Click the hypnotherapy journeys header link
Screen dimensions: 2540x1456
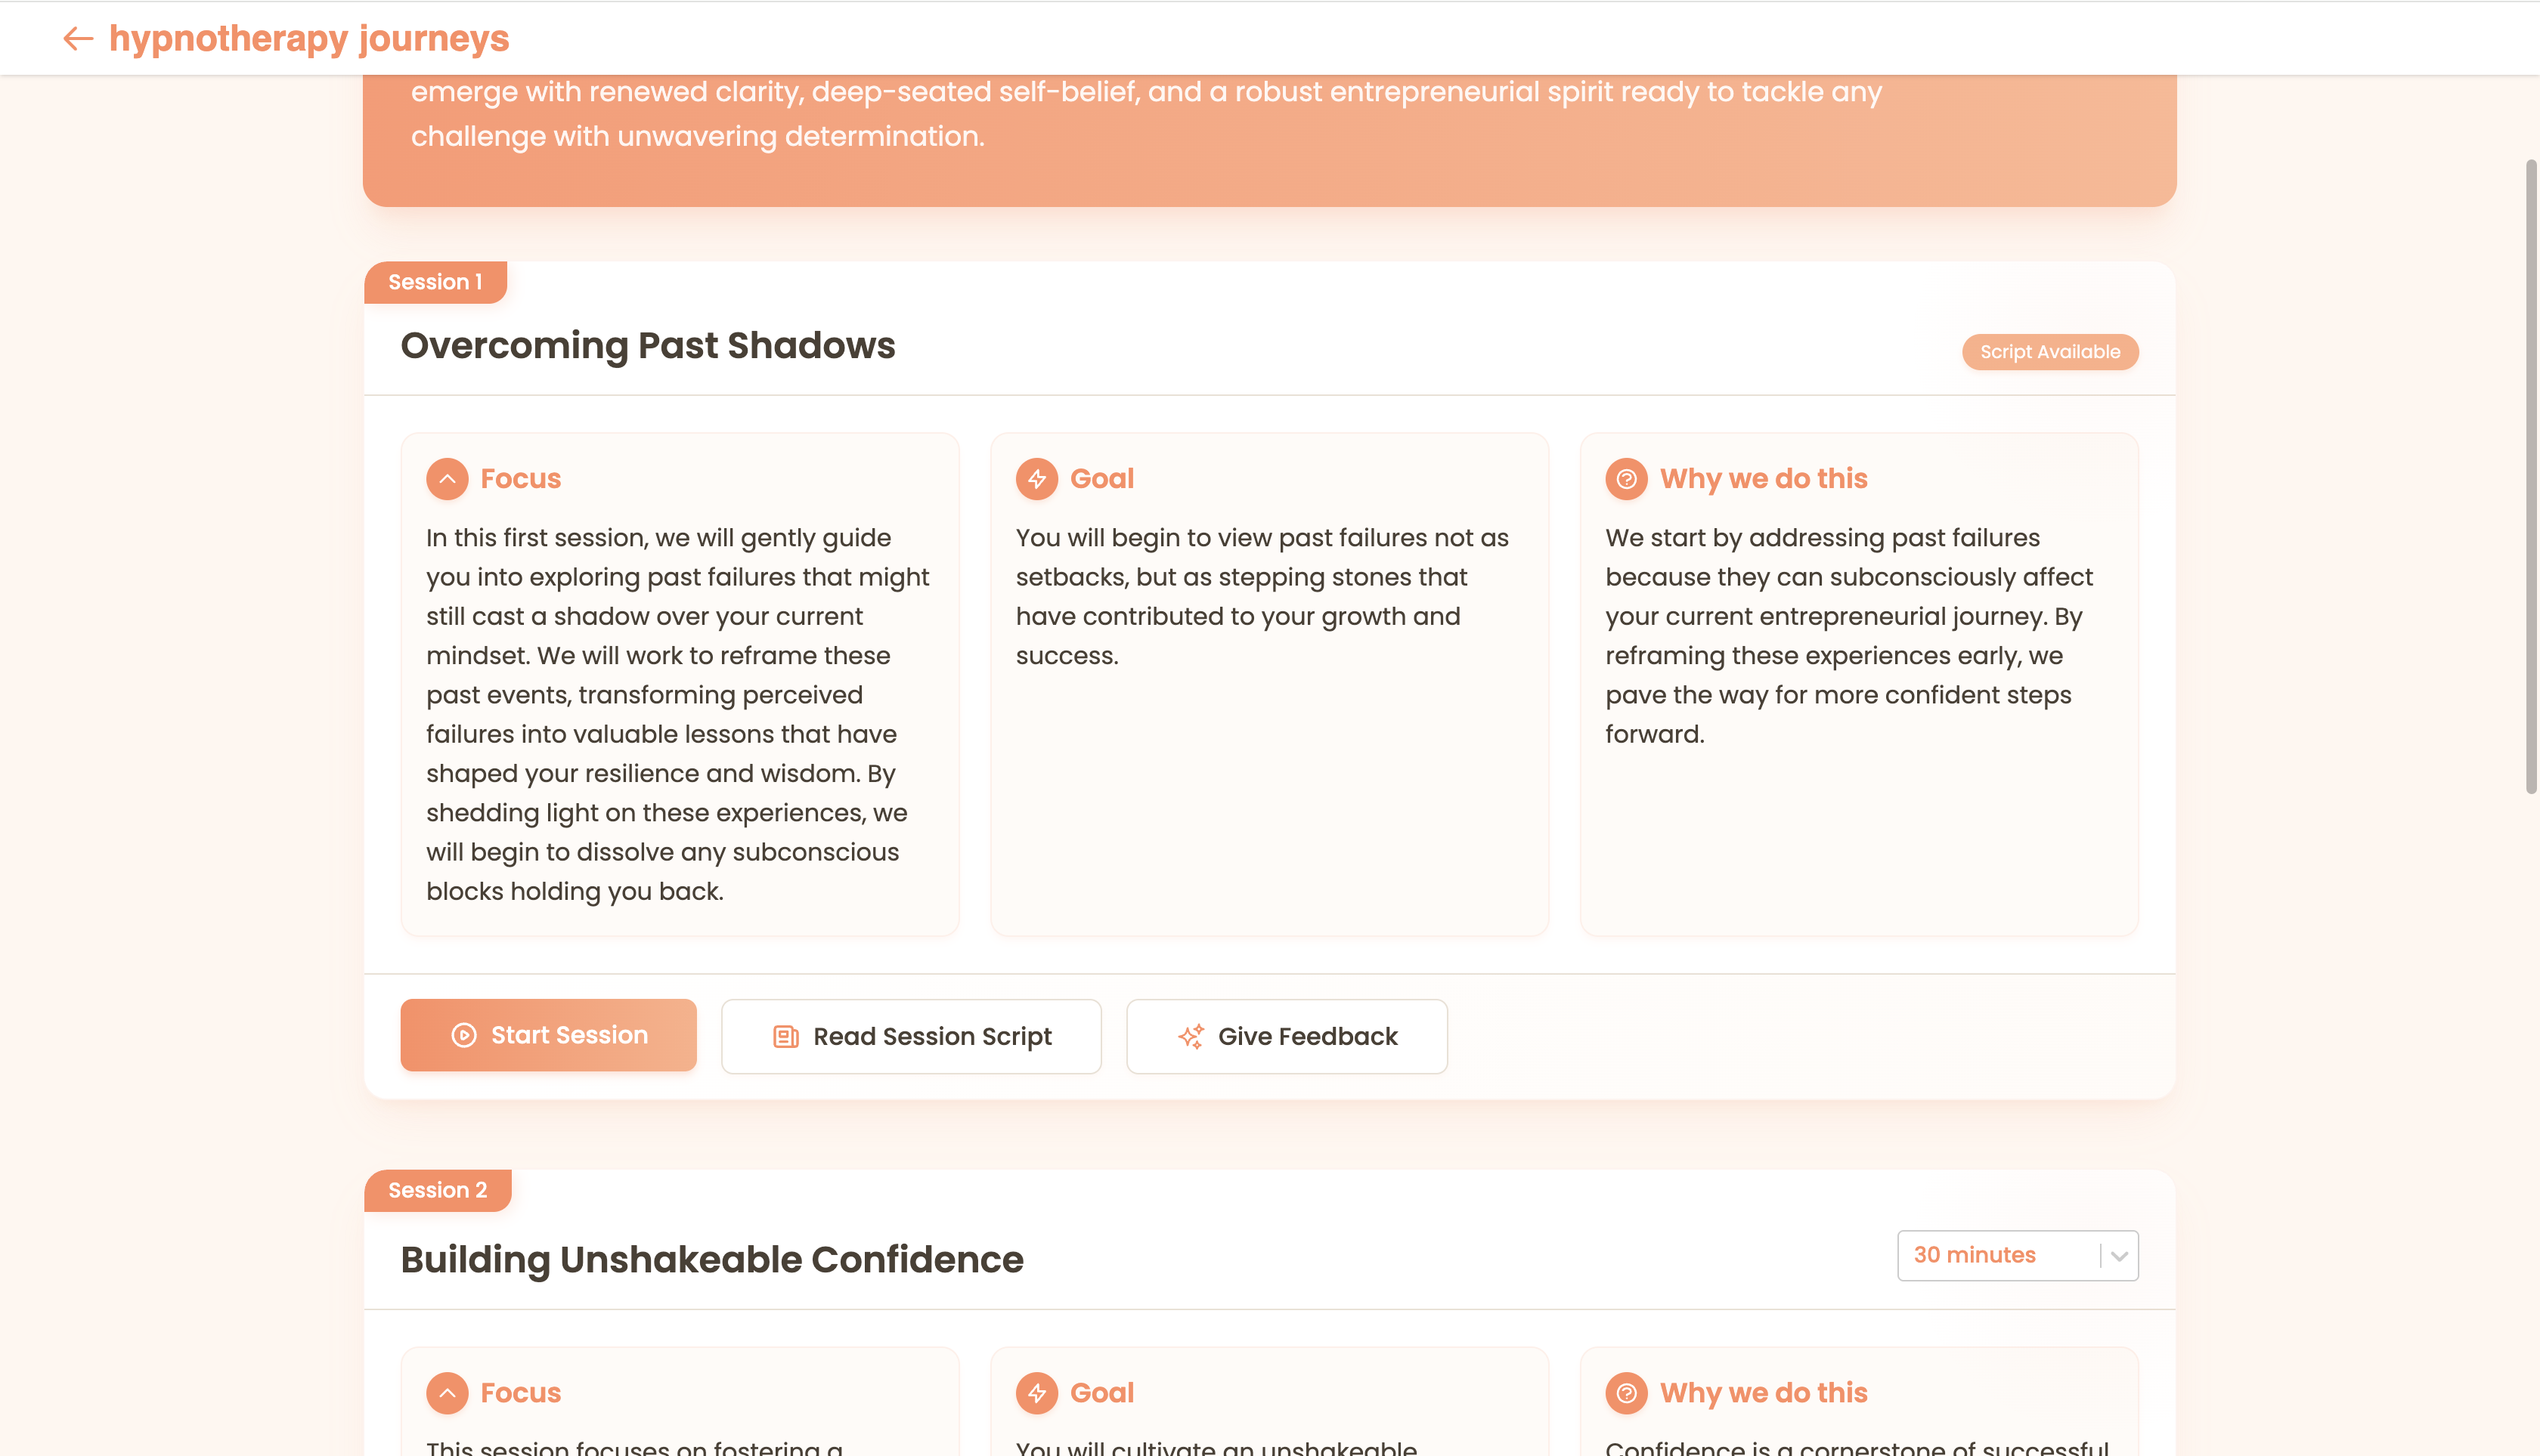coord(309,39)
